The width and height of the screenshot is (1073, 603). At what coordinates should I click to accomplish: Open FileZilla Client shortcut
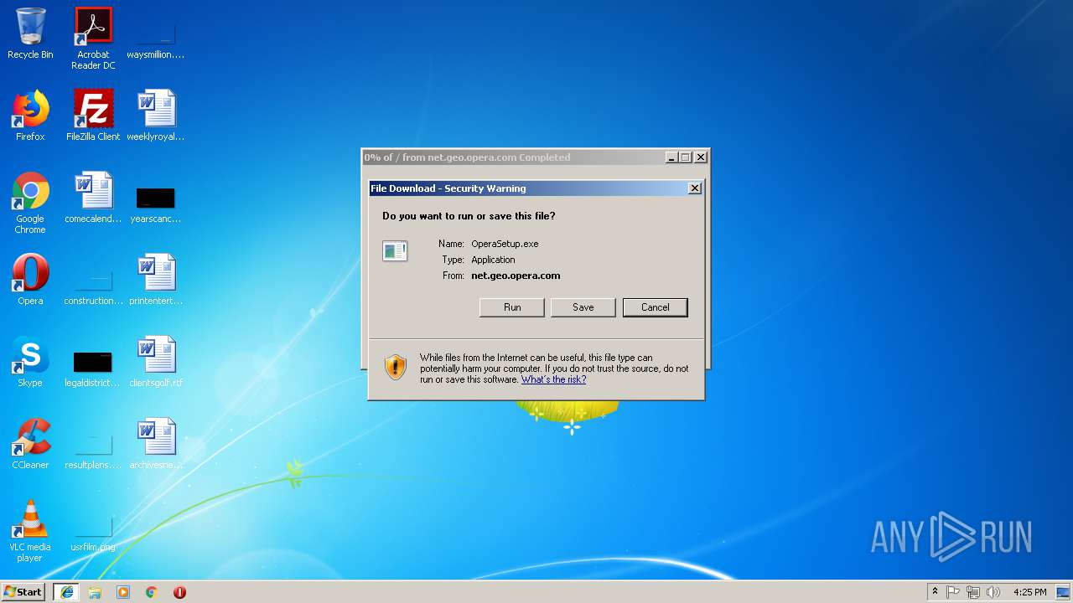coord(93,116)
